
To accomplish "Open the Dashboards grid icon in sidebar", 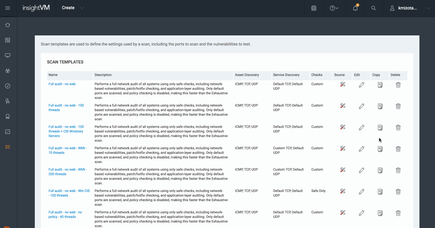I will tap(8, 40).
